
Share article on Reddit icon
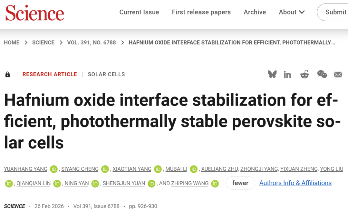pyautogui.click(x=304, y=74)
